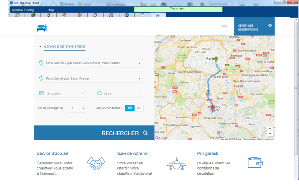Screen dimensions: 299x187
Task: Click the blue car logo icon
Action: pyautogui.click(x=42, y=28)
